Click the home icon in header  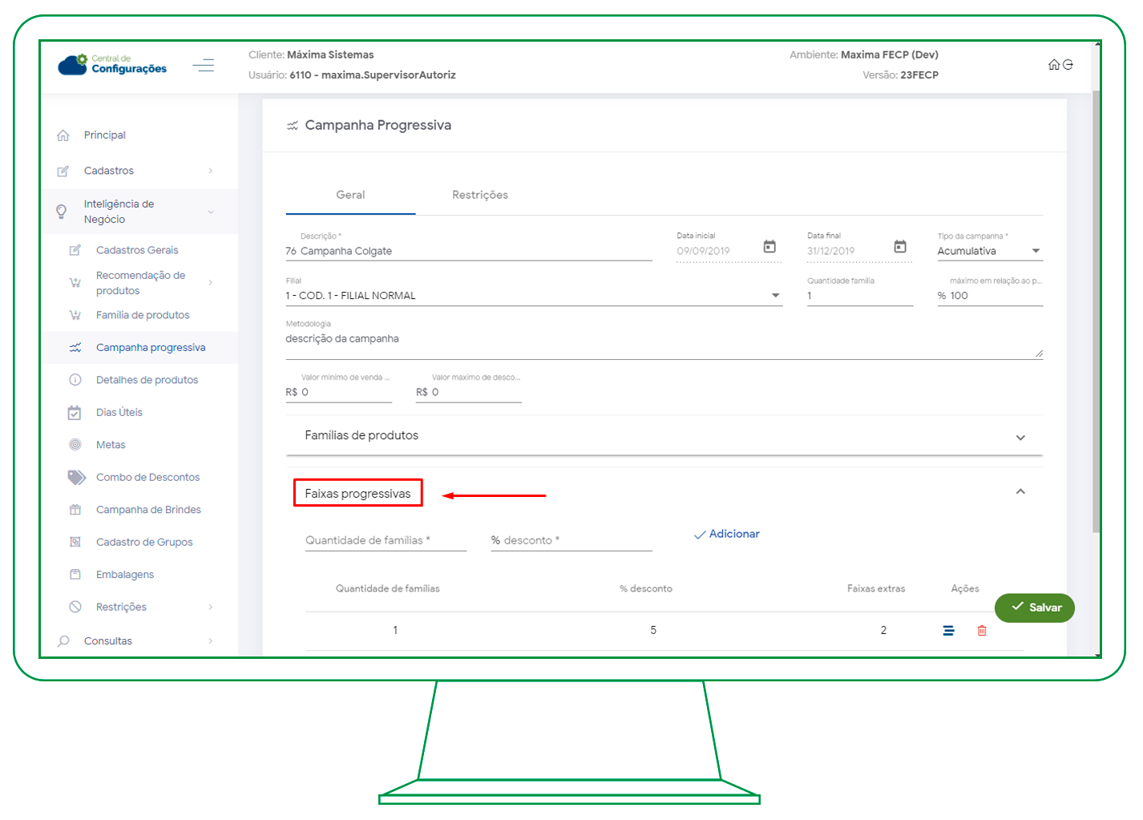1054,65
